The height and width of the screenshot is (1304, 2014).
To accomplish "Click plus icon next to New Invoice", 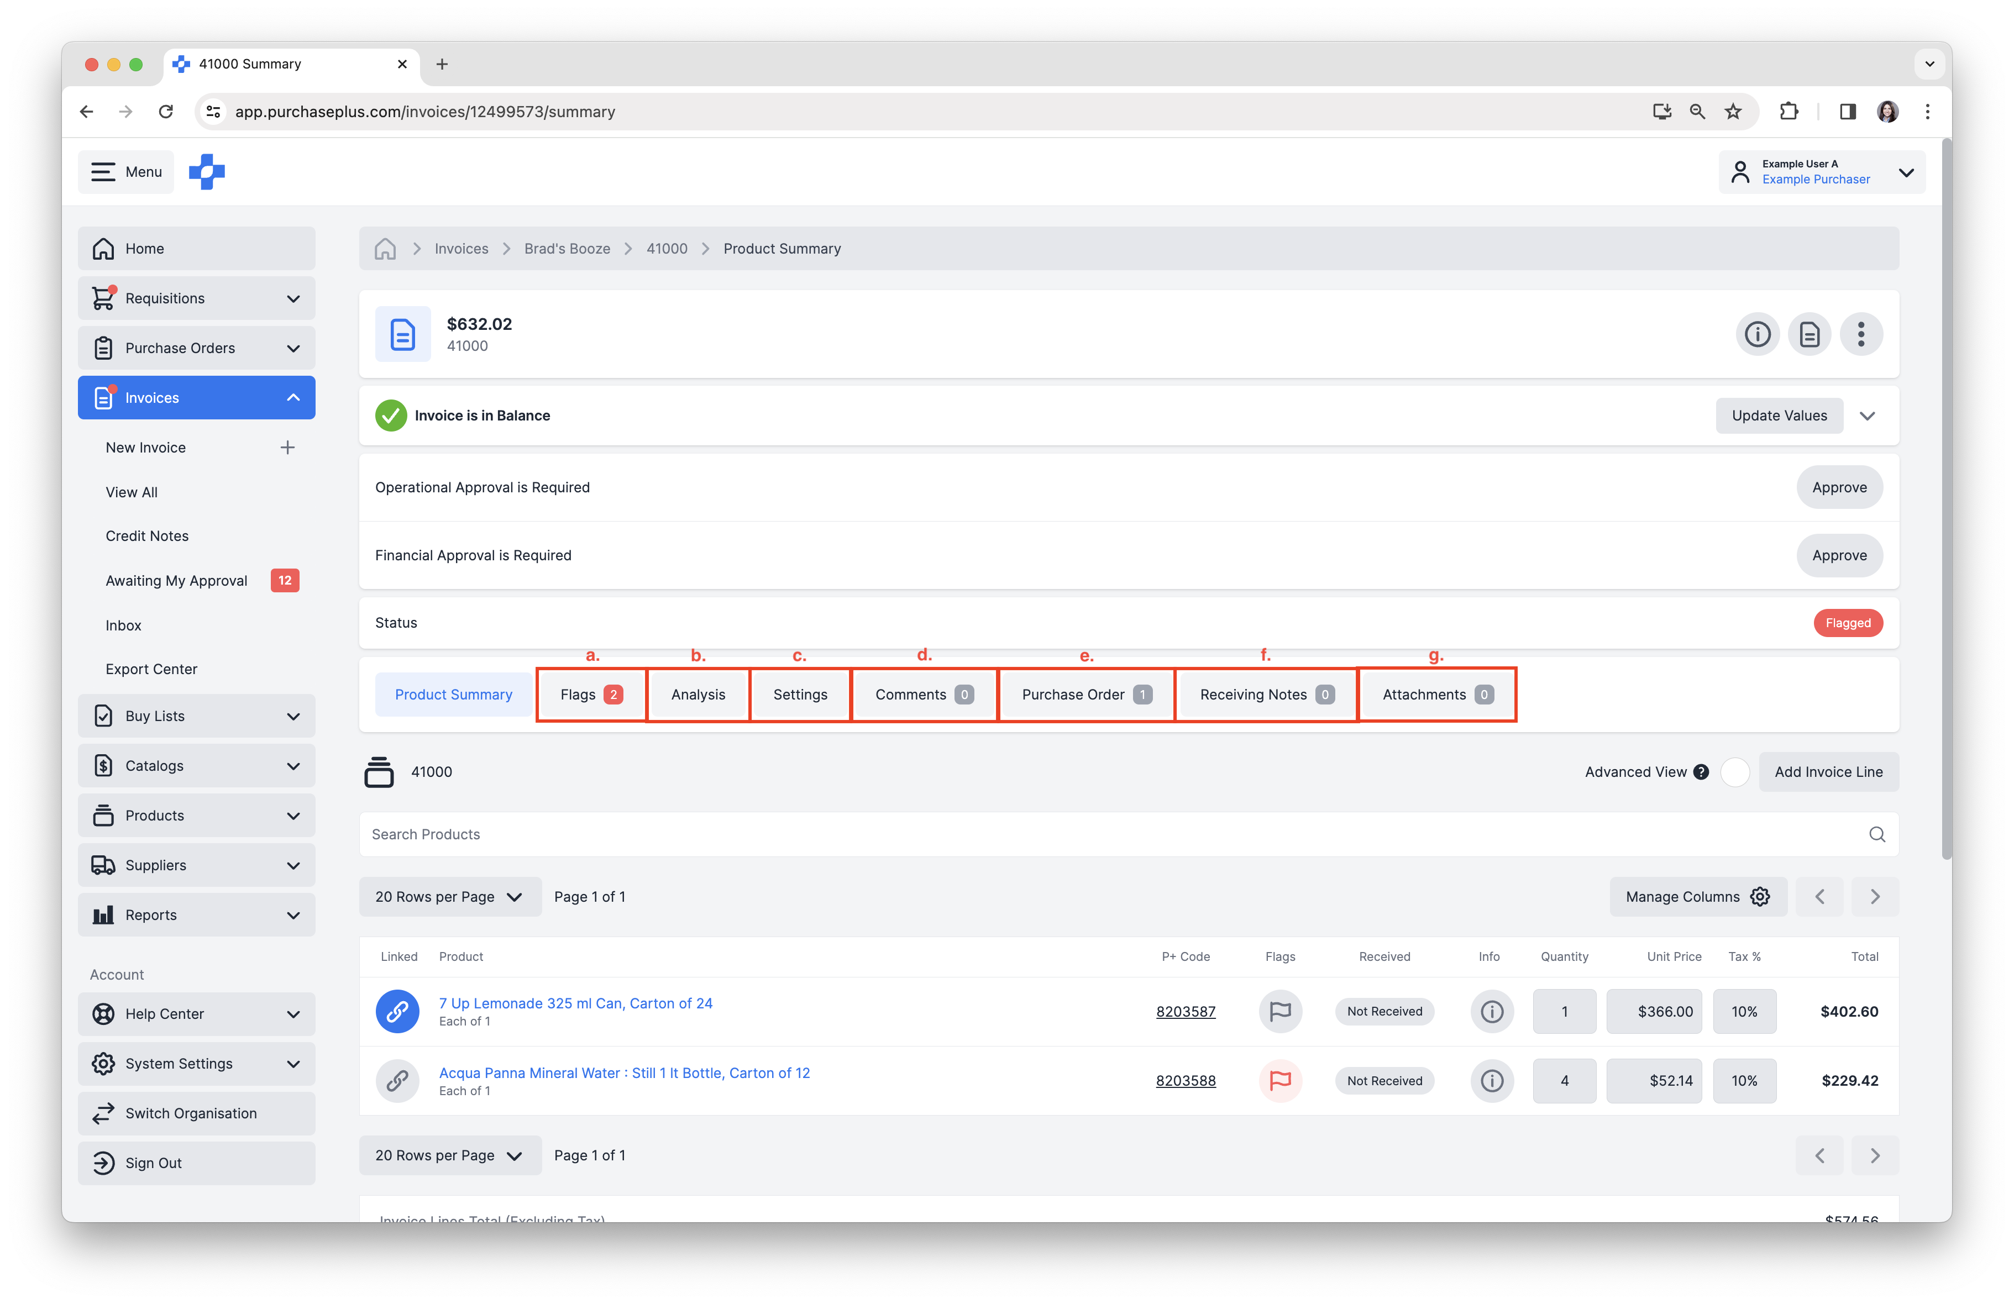I will [x=288, y=448].
